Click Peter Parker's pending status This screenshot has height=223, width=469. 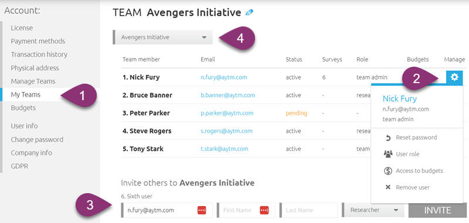coord(297,113)
